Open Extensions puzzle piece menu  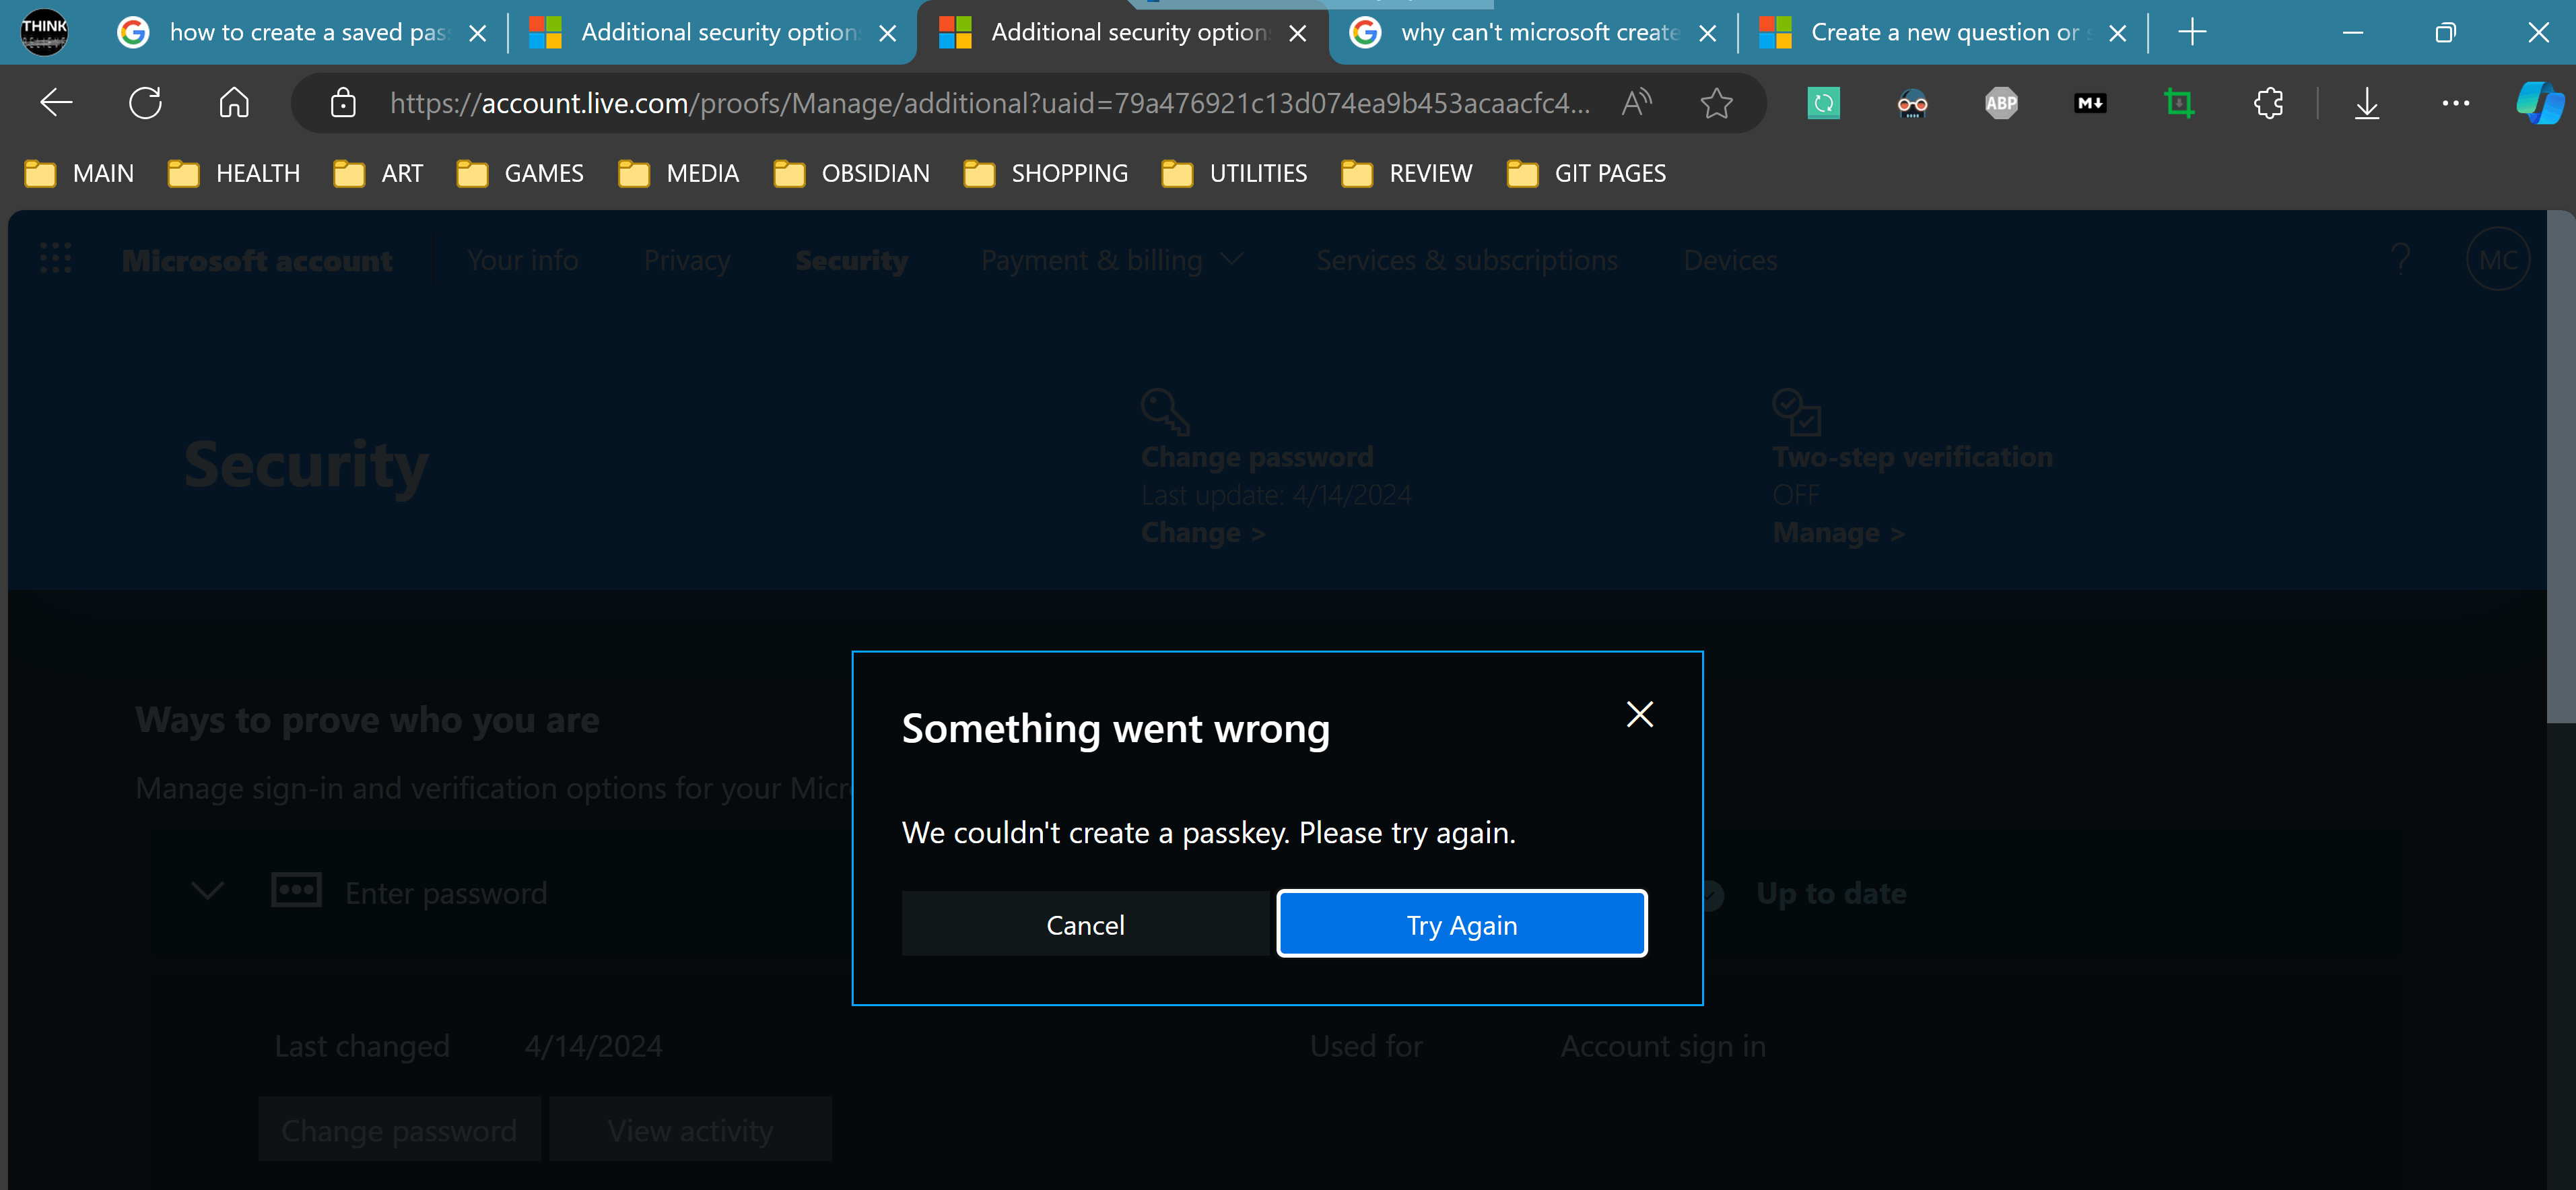2268,103
